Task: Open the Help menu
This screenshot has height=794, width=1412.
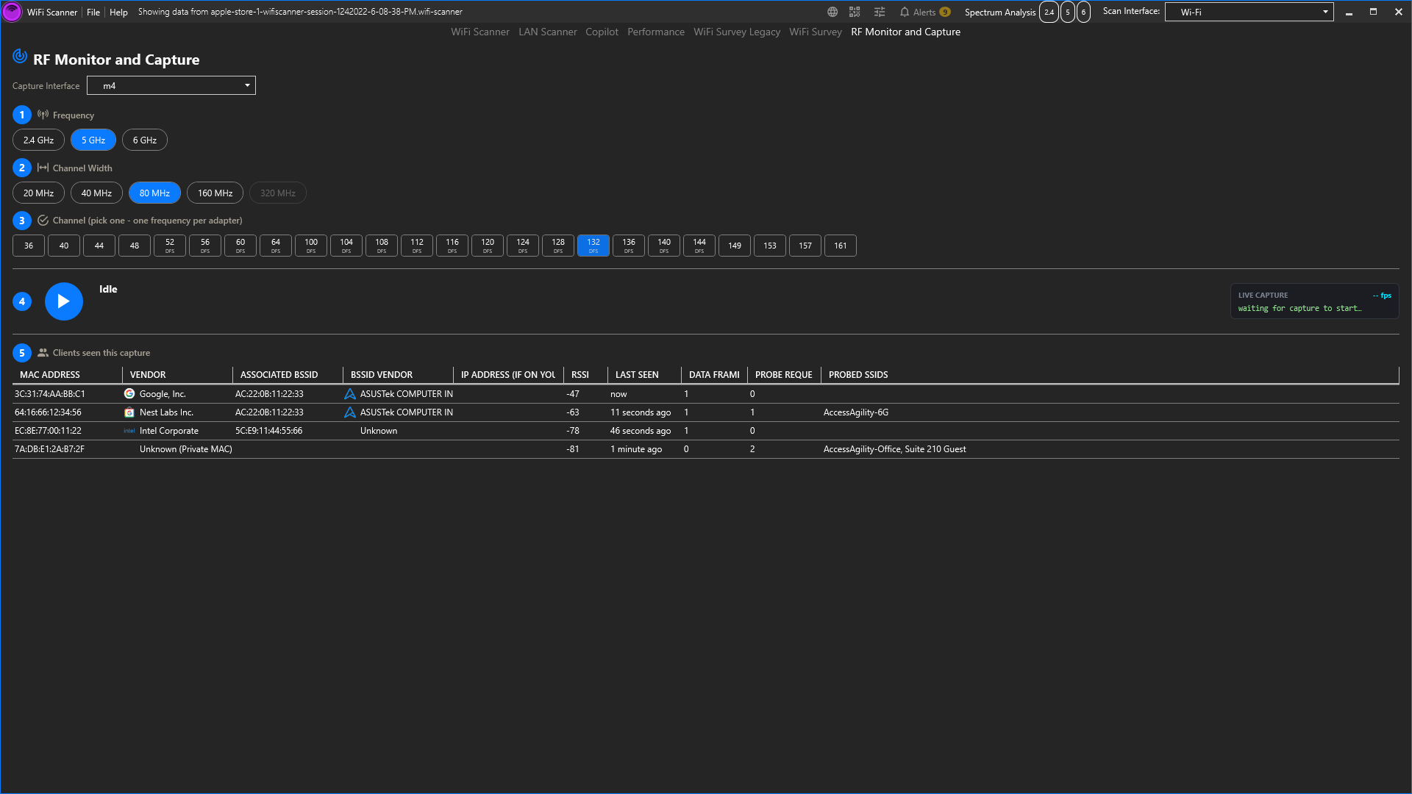Action: pos(118,12)
